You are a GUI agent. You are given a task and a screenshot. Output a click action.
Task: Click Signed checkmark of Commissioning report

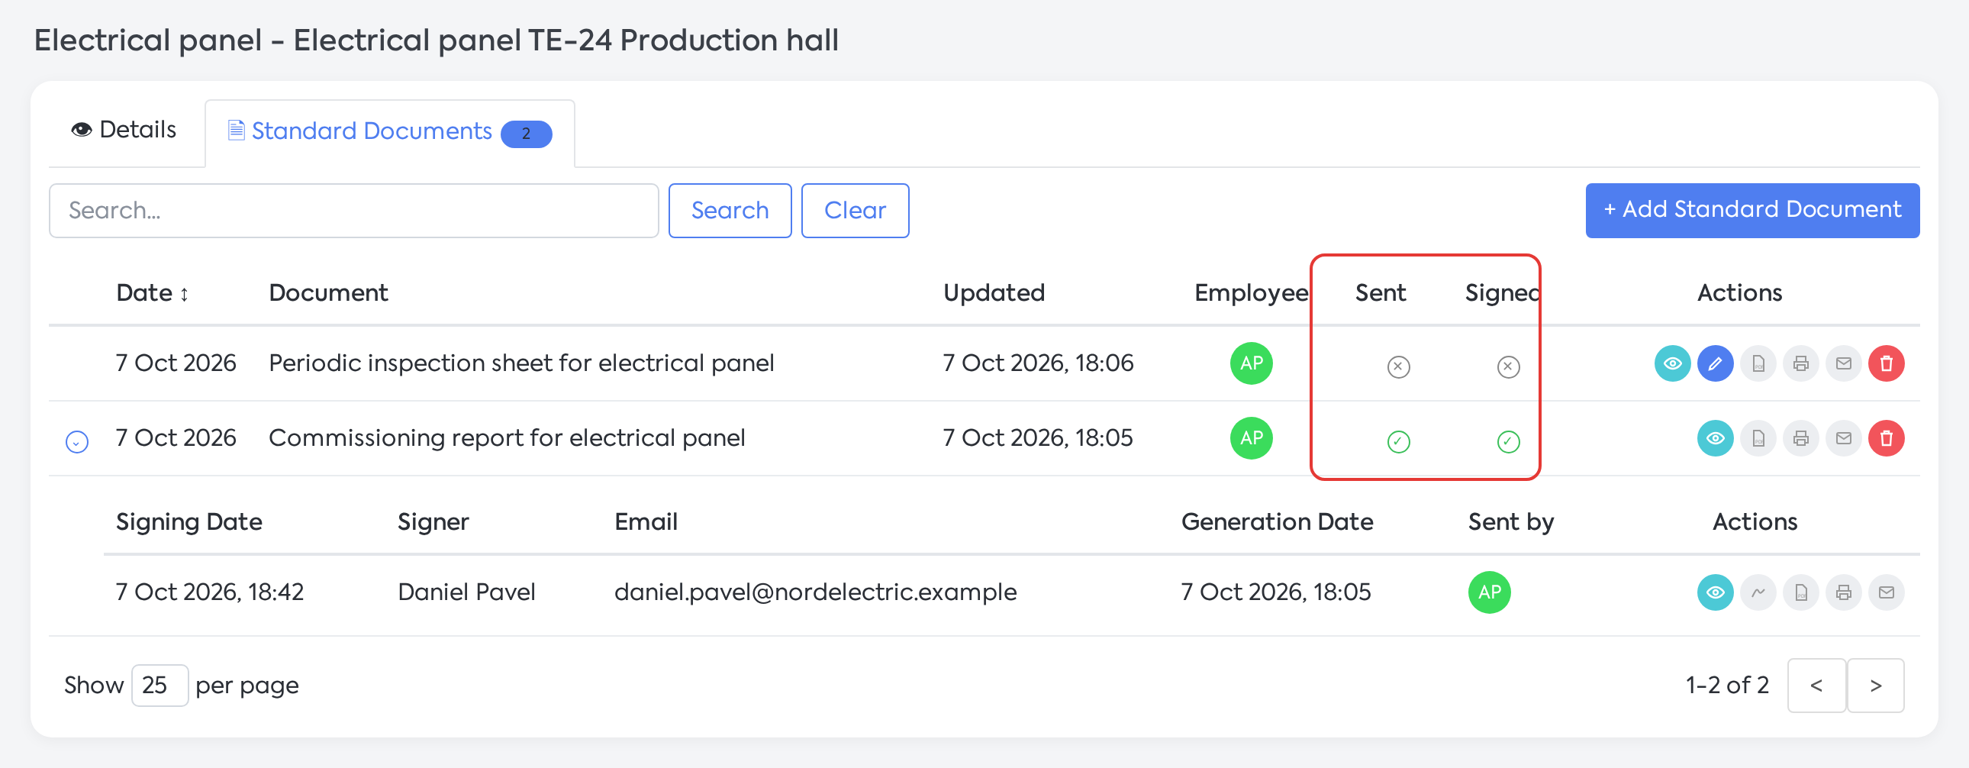click(x=1508, y=442)
